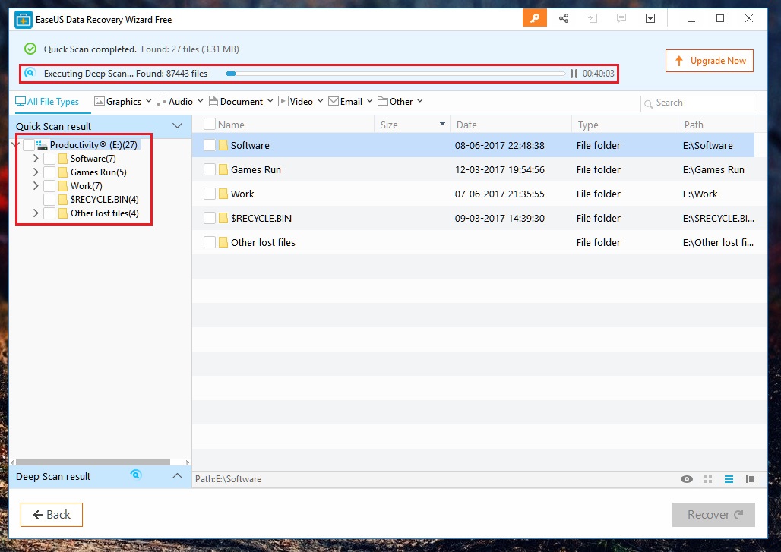Go back with the Back button
This screenshot has height=552, width=781.
click(x=52, y=514)
